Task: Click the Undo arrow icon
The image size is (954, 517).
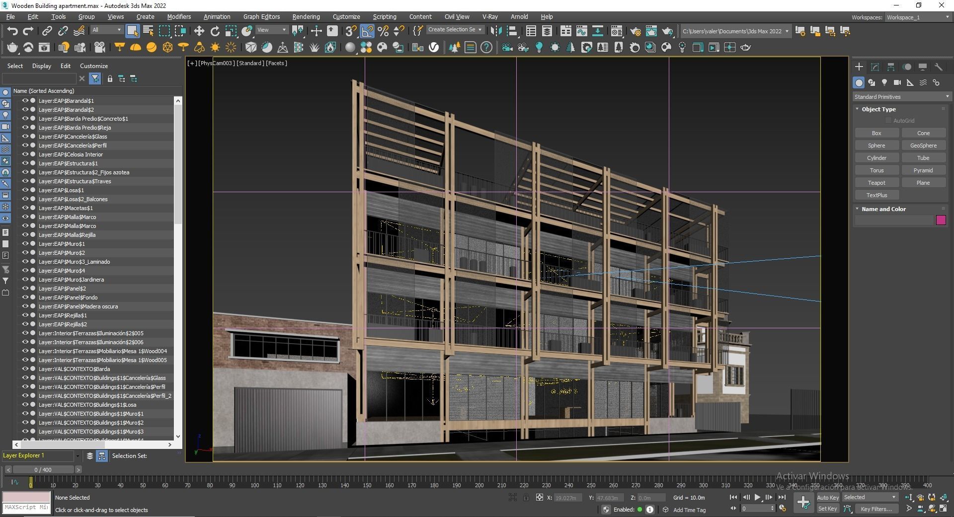Action: coord(12,31)
